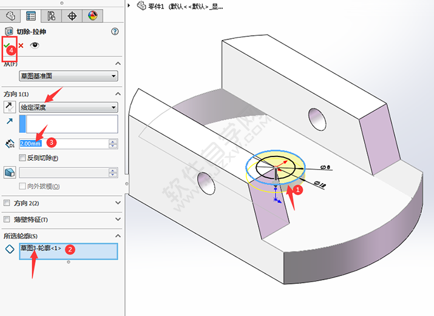Click the cut-extrude feature icon in the header
Screen dimensions: 434x316
coord(9,32)
